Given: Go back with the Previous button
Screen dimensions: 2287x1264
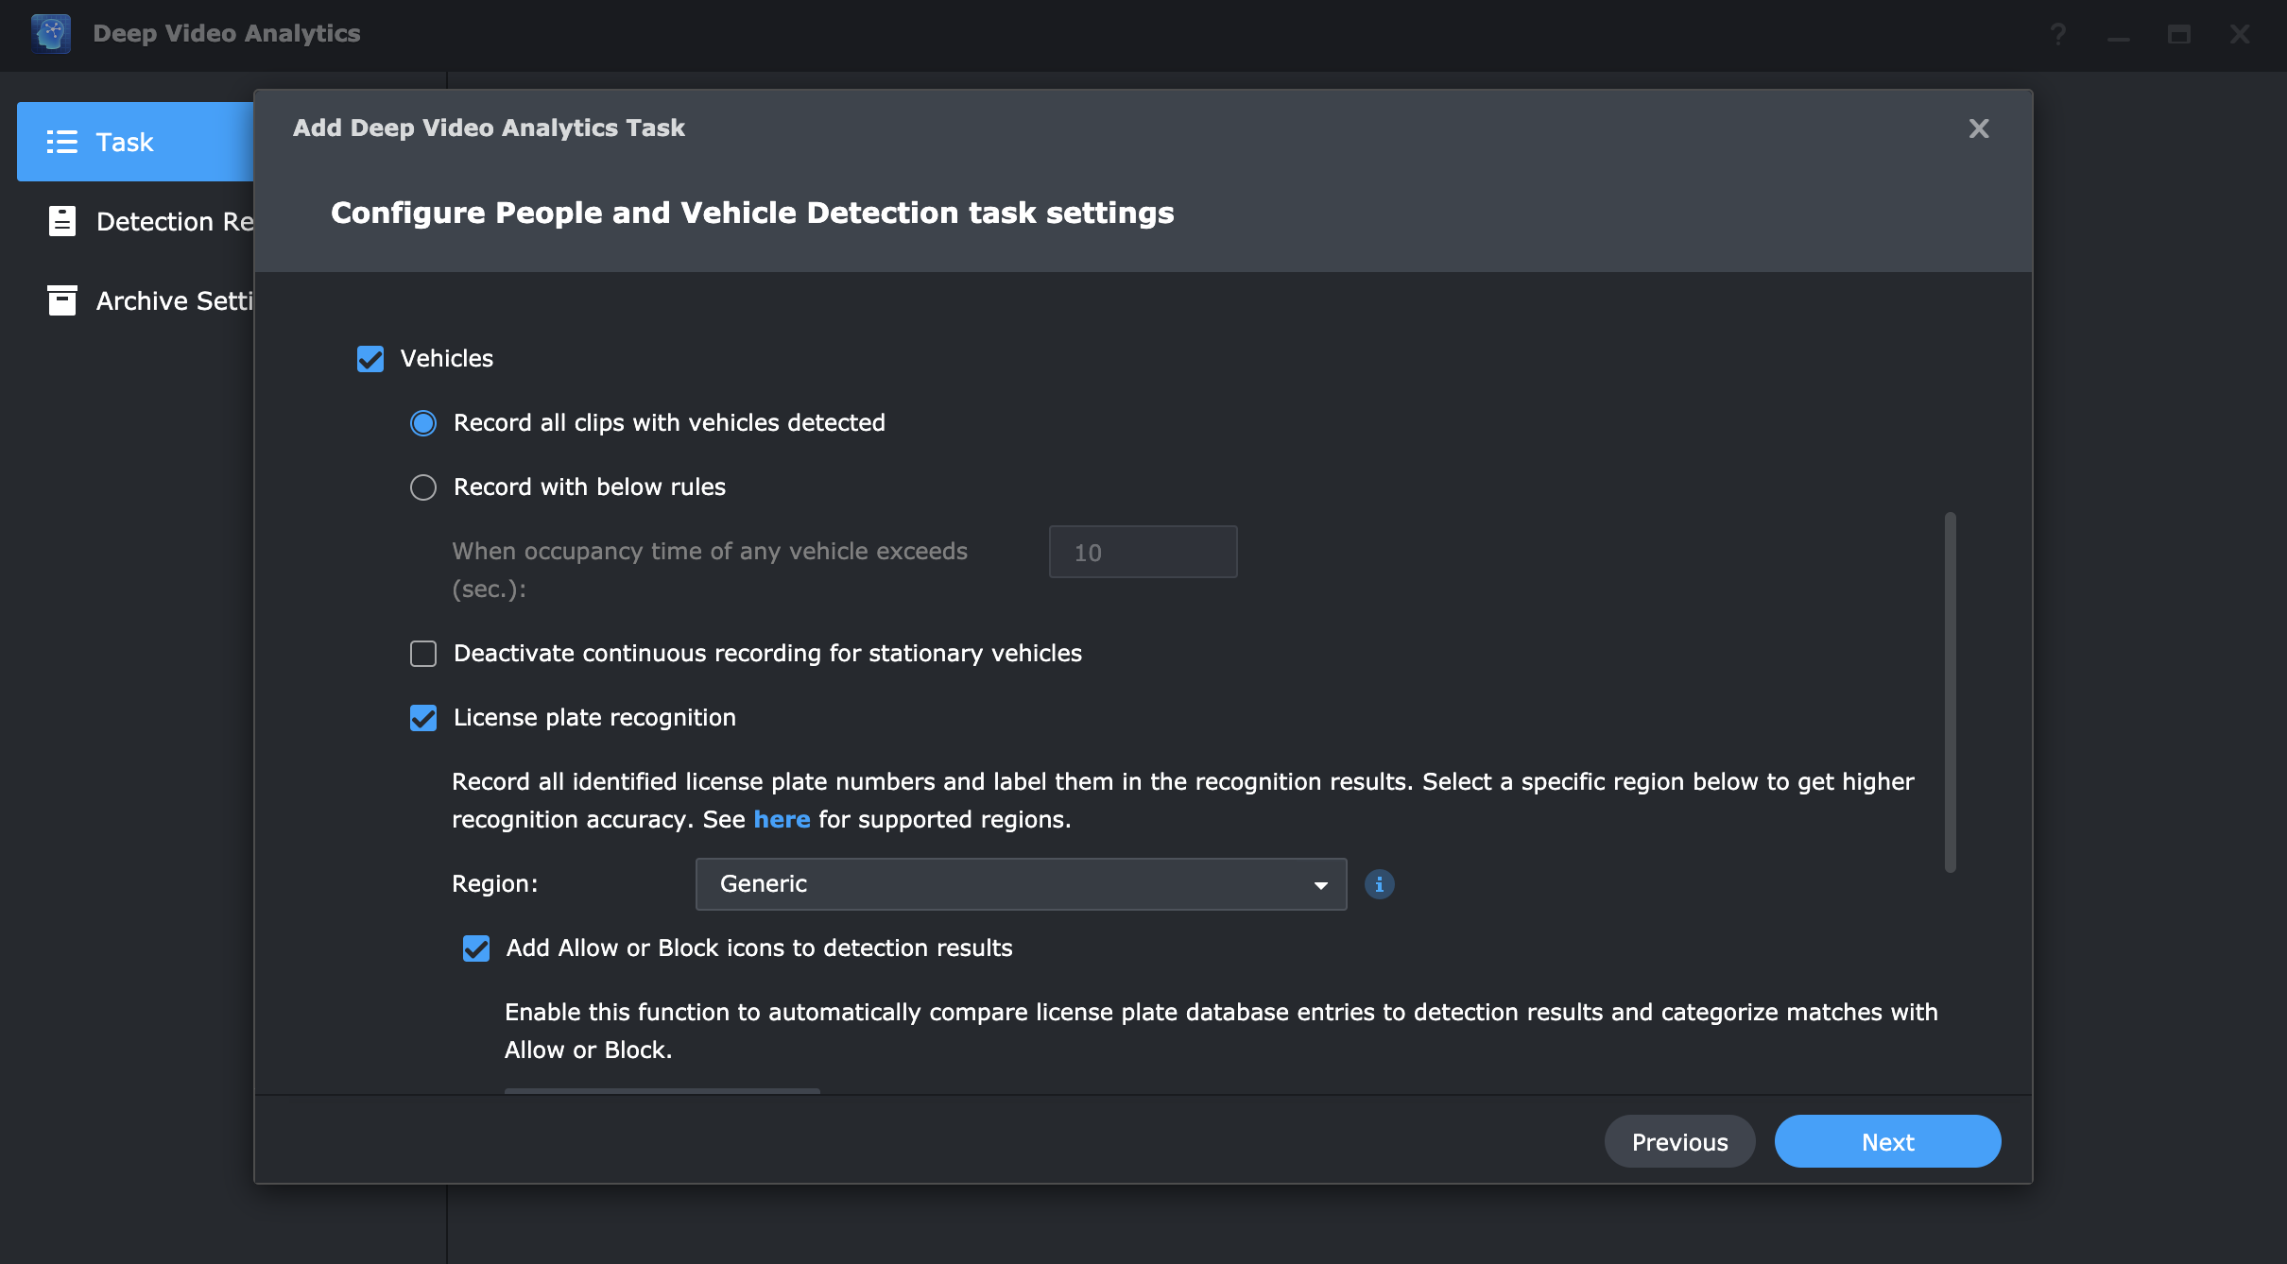Looking at the screenshot, I should (x=1680, y=1141).
